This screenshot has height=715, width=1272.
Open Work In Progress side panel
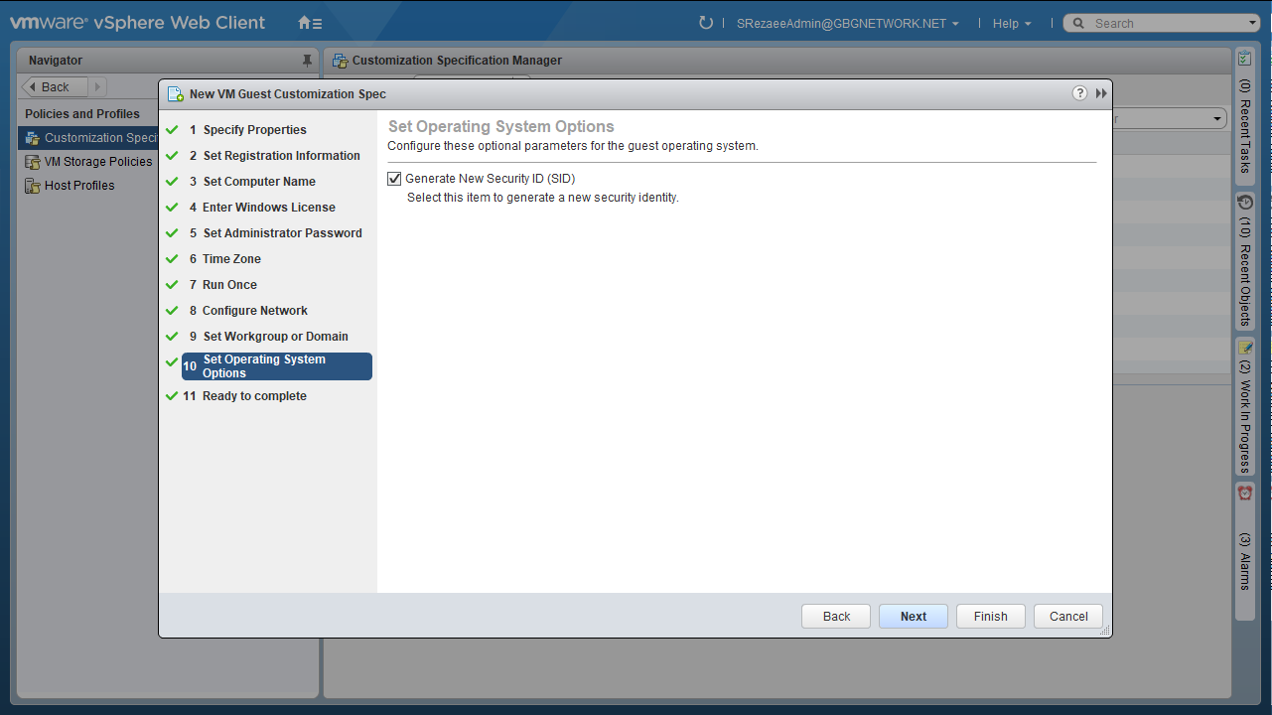(x=1245, y=407)
